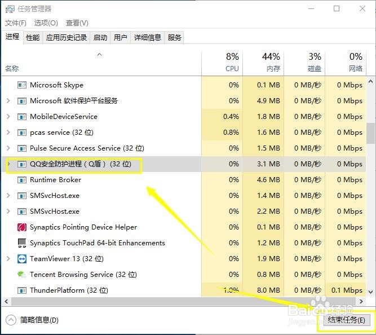Click the horizontal scrollbar thumb
The image size is (376, 335).
(183, 301)
